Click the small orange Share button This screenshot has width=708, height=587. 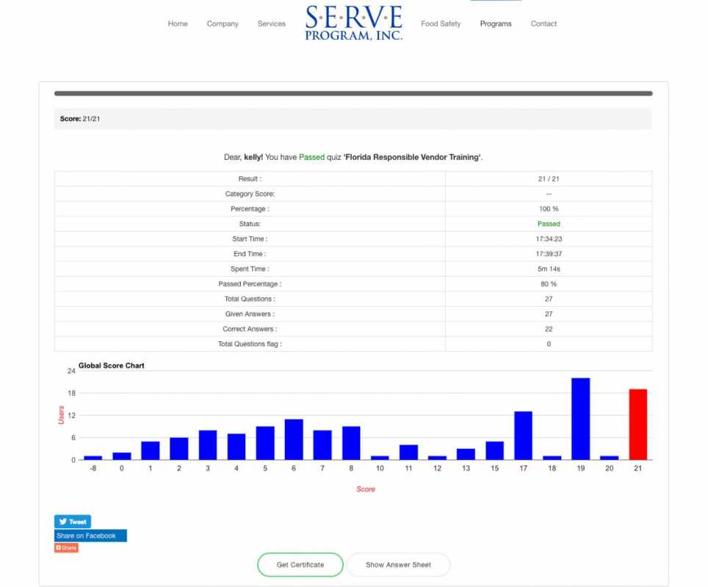click(66, 548)
